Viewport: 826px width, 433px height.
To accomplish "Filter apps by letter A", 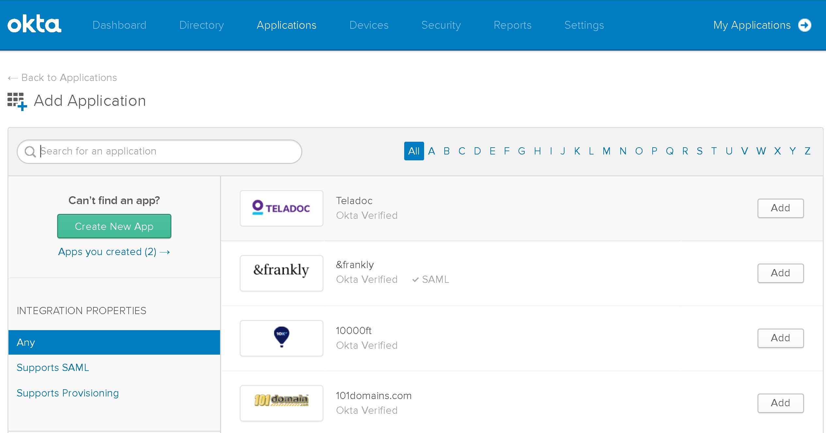I will coord(431,151).
